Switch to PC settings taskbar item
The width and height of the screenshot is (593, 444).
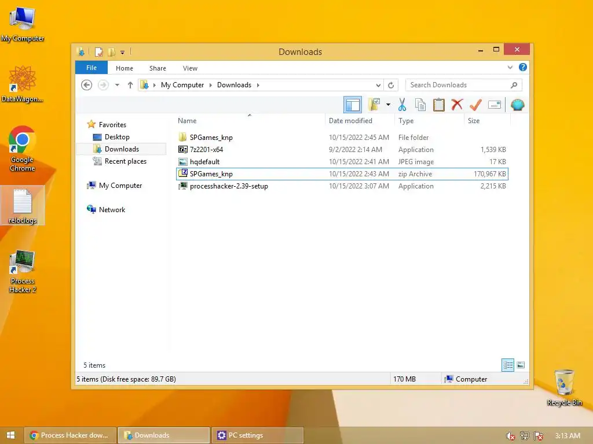pos(258,435)
